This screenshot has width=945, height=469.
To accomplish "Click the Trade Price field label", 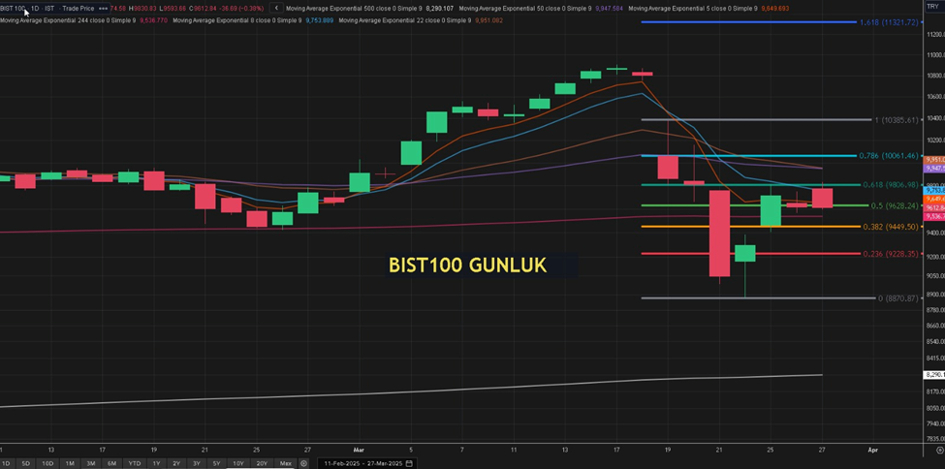I will (x=78, y=8).
